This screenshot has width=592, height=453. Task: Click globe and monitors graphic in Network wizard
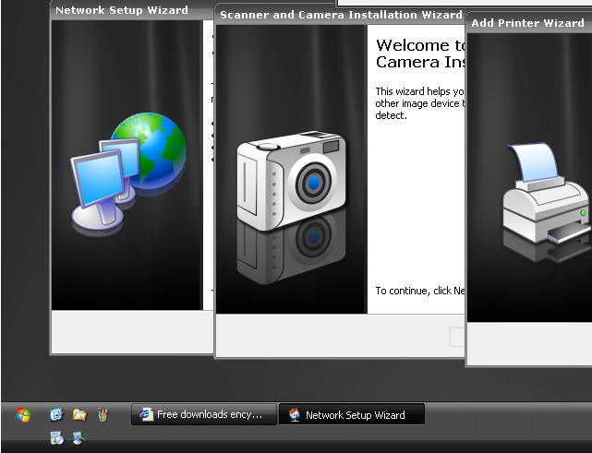click(128, 171)
